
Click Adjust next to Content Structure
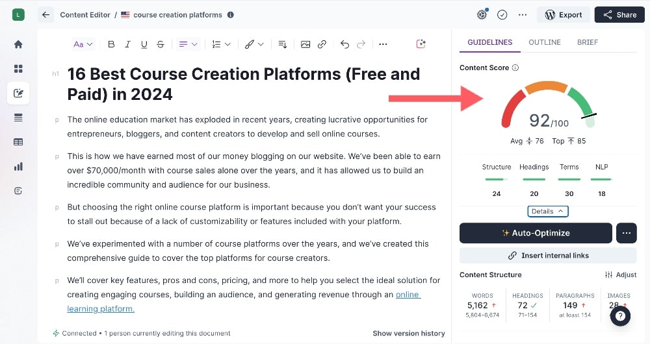point(621,275)
